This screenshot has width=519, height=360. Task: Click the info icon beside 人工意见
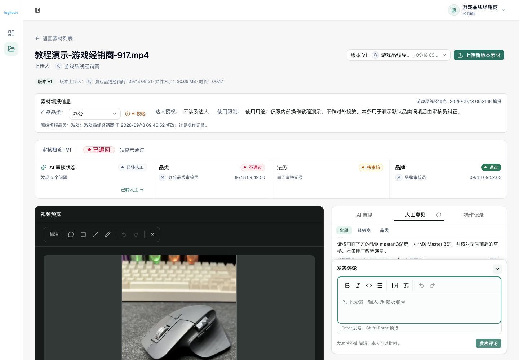[x=439, y=215]
